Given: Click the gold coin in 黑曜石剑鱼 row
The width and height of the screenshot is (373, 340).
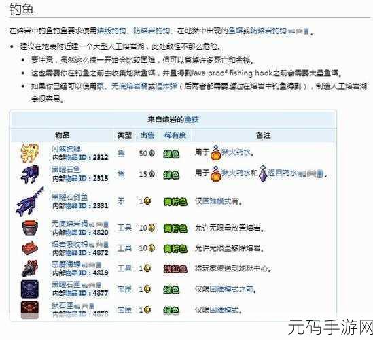Looking at the screenshot, I should click(x=147, y=201).
